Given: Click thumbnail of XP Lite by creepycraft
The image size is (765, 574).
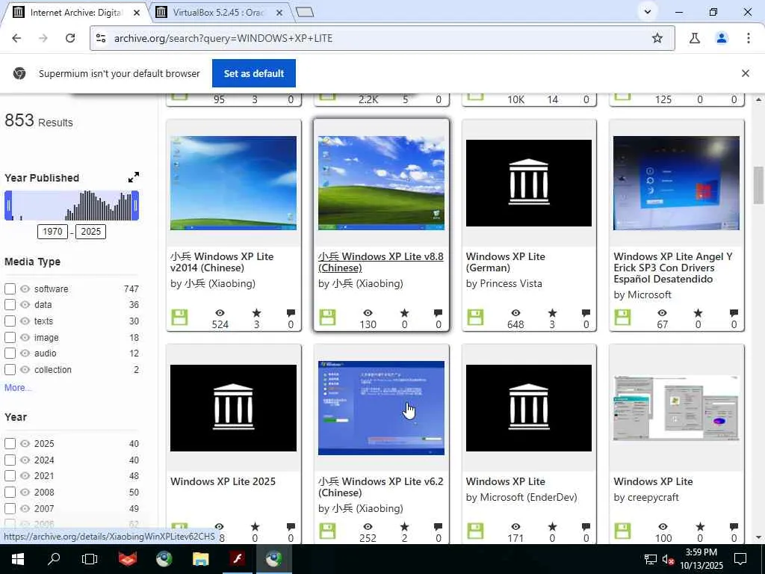Looking at the screenshot, I should click(676, 408).
